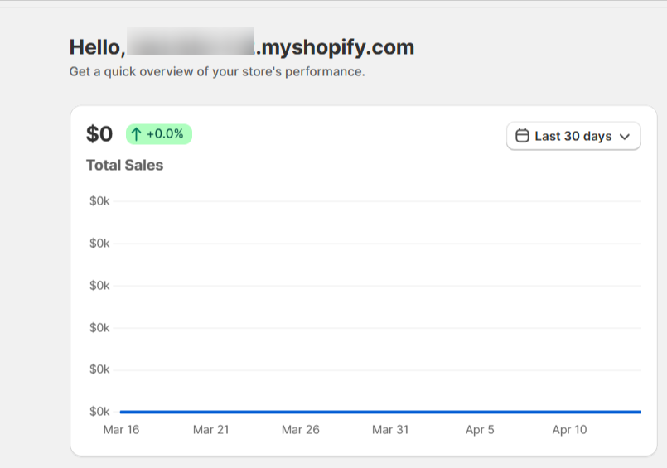Click the topmost $0k y-axis label
Image resolution: width=667 pixels, height=468 pixels.
[x=99, y=201]
